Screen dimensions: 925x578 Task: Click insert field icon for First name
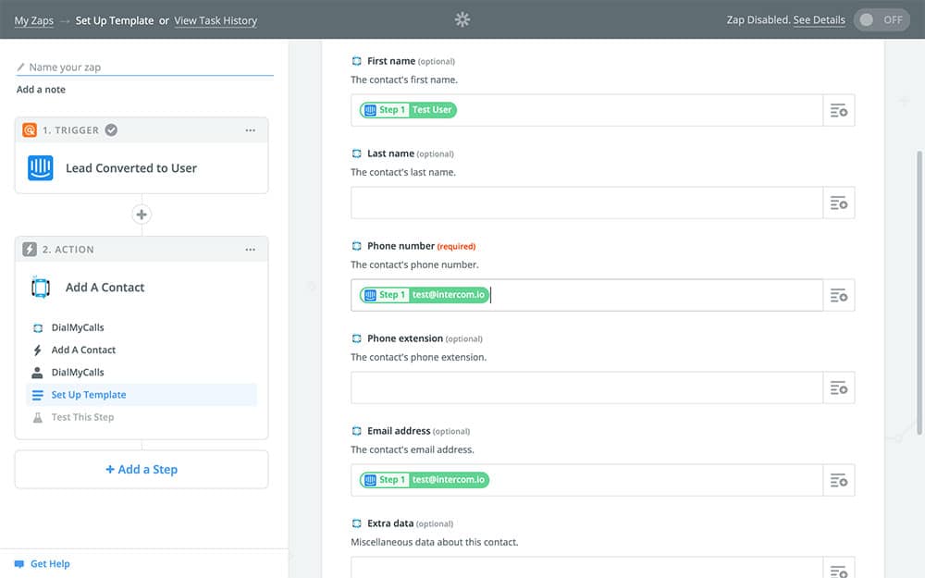(x=838, y=110)
